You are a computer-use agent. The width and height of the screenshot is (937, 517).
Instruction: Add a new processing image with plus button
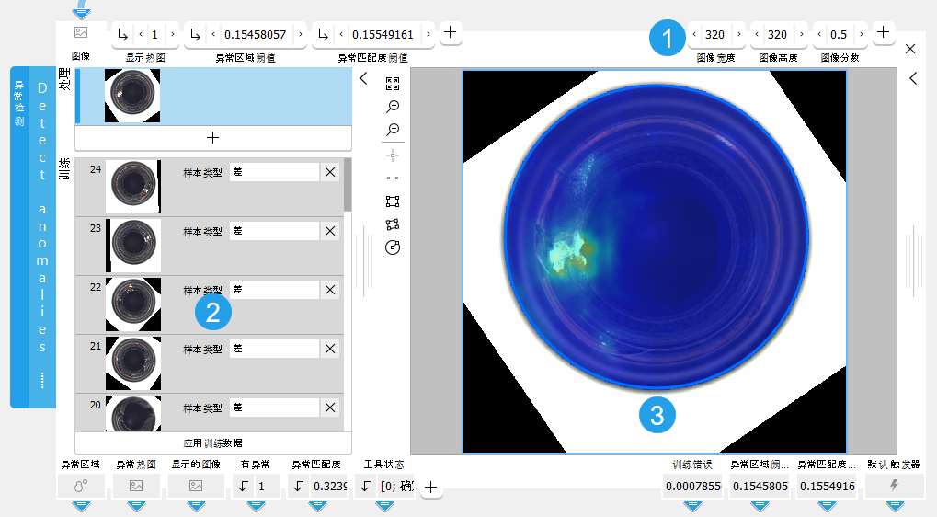point(212,138)
